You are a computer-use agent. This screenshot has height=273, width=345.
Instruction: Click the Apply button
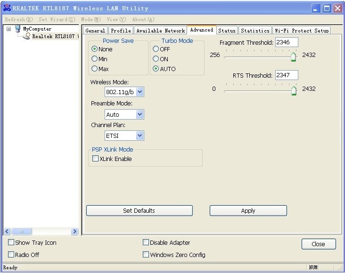(248, 210)
